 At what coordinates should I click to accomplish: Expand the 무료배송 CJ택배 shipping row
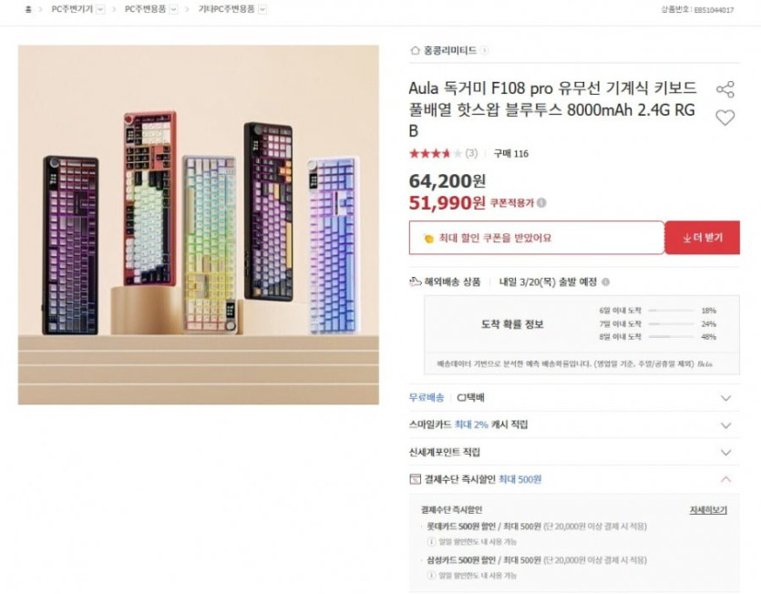[x=574, y=398]
